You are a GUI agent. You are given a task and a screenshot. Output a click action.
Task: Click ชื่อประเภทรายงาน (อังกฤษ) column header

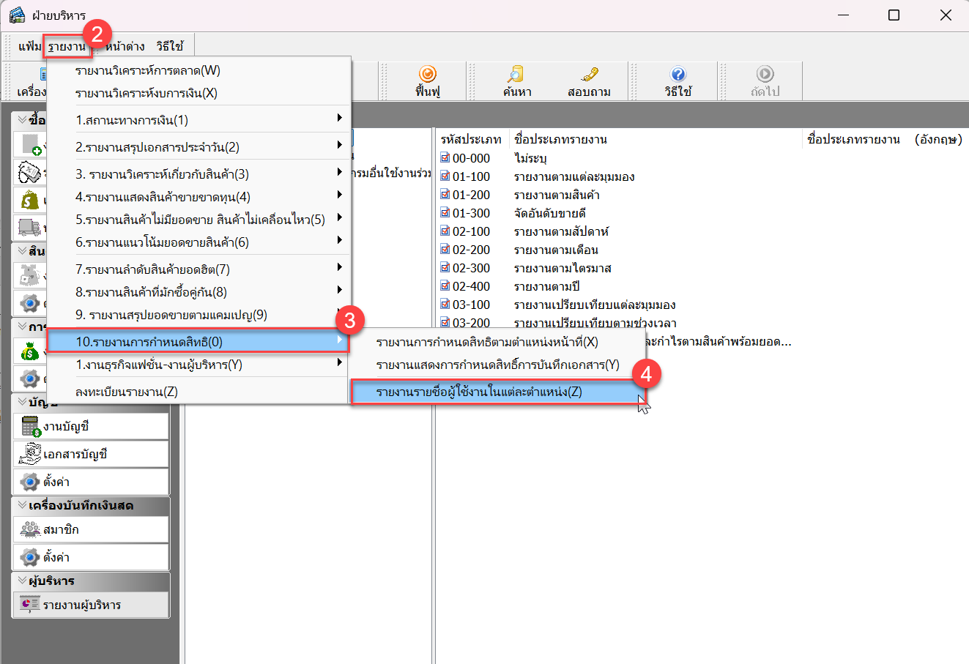click(x=885, y=139)
